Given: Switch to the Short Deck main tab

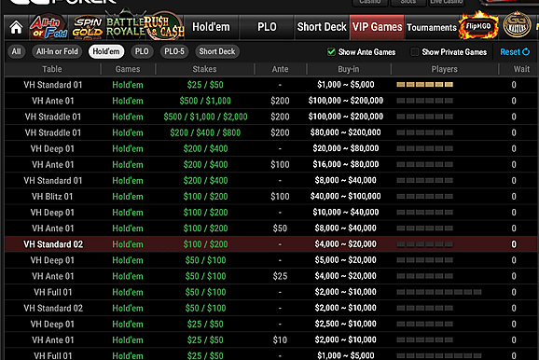Looking at the screenshot, I should (322, 27).
